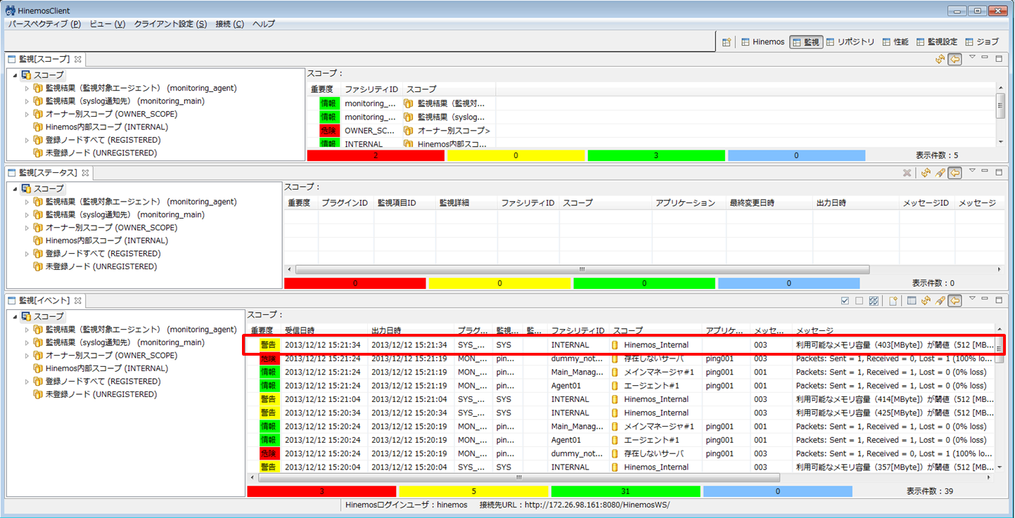This screenshot has width=1015, height=518.
Task: Open the 接続 (C) menu
Action: 229,24
